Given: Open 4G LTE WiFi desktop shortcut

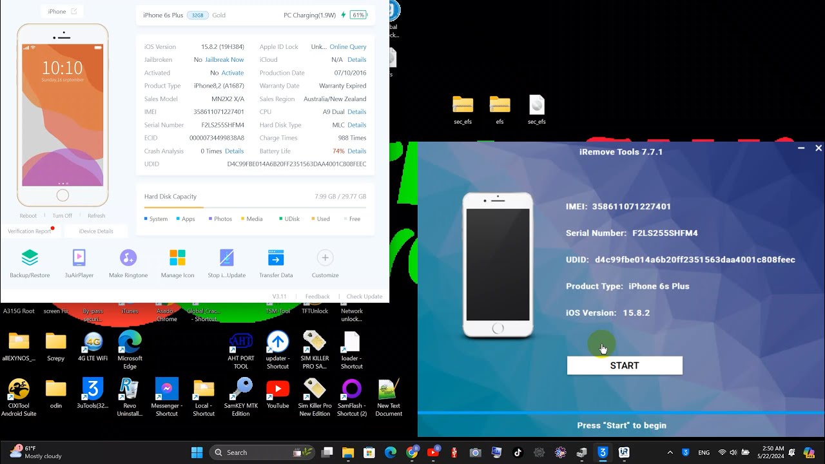Looking at the screenshot, I should point(93,346).
